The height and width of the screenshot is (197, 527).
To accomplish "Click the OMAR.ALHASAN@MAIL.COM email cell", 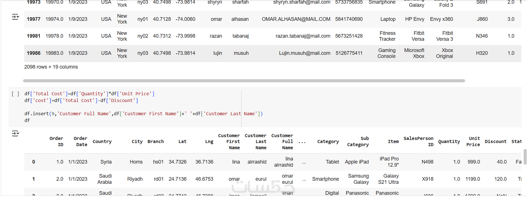I will [x=296, y=19].
